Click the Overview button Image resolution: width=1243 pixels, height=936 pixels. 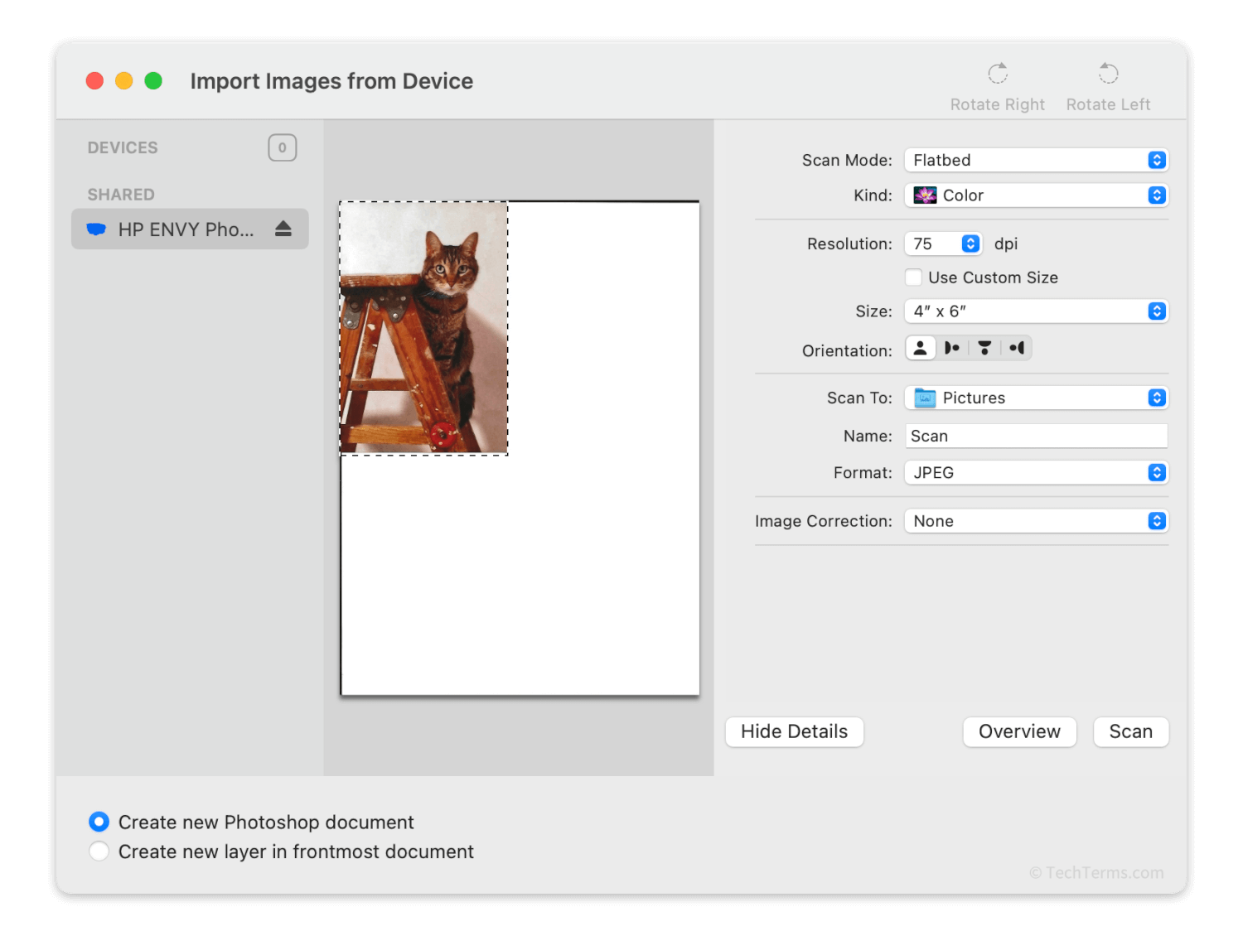(1019, 732)
